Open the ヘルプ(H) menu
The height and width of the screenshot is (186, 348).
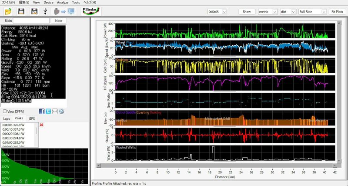point(90,3)
